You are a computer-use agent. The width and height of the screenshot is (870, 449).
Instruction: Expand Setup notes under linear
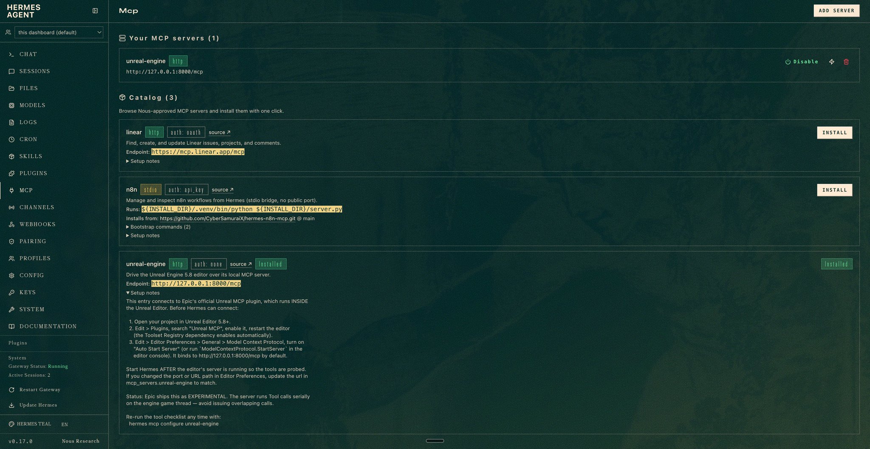point(143,161)
